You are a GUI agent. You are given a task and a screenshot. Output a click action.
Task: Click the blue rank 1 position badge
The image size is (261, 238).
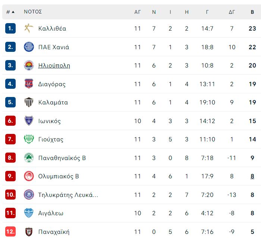pos(10,28)
